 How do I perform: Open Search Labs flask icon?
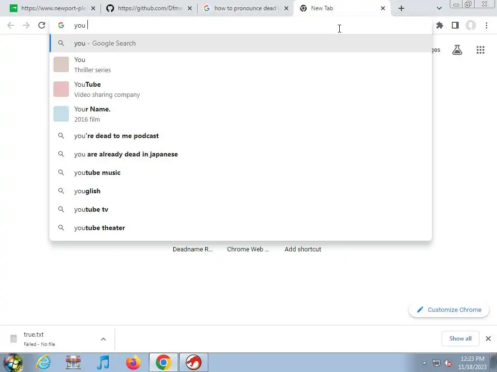pos(457,50)
